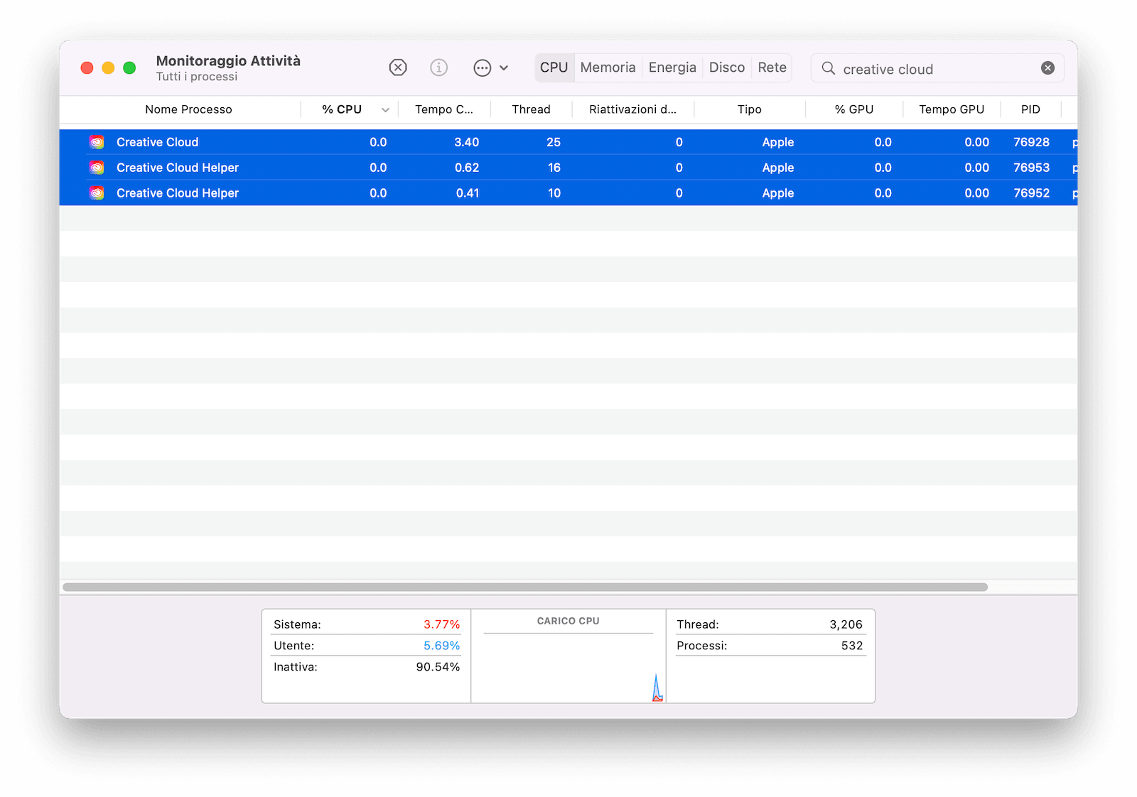Click the yellow minimize window button
This screenshot has height=797, width=1137.
[x=108, y=67]
